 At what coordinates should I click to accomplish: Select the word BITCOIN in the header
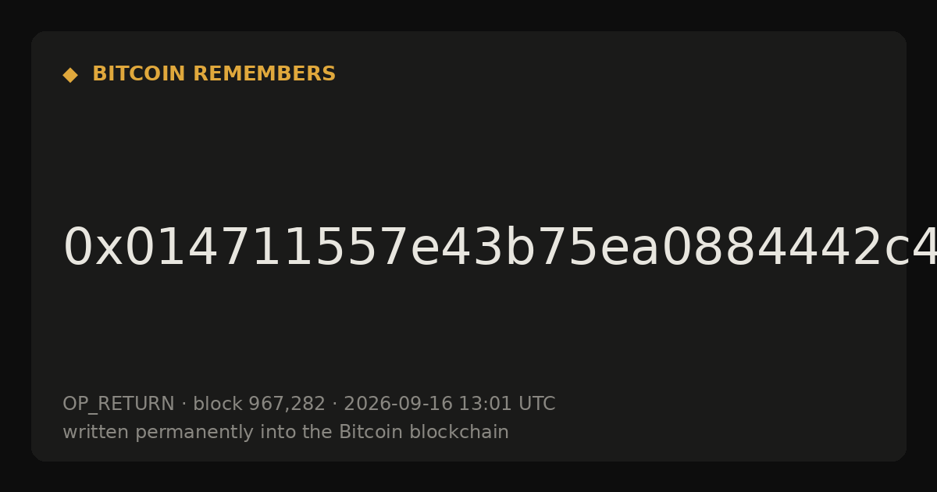tap(140, 74)
